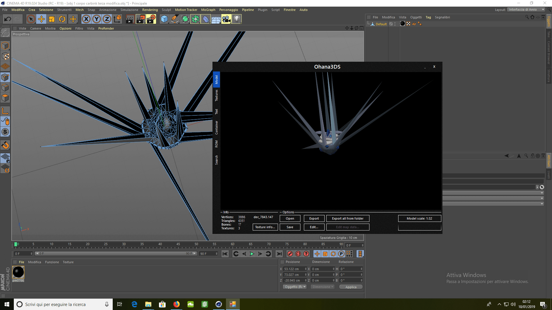Open the Layout dropdown Interfaccia di Avvio
This screenshot has width=552, height=310.
click(x=526, y=9)
